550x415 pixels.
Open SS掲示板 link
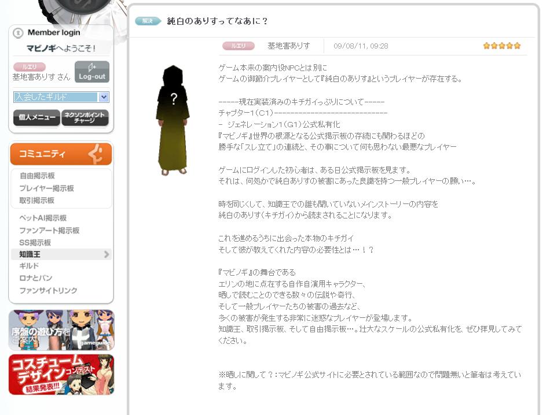[x=35, y=242]
